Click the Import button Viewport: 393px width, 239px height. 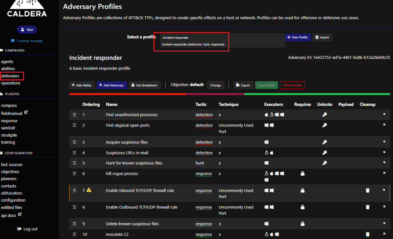point(322,37)
